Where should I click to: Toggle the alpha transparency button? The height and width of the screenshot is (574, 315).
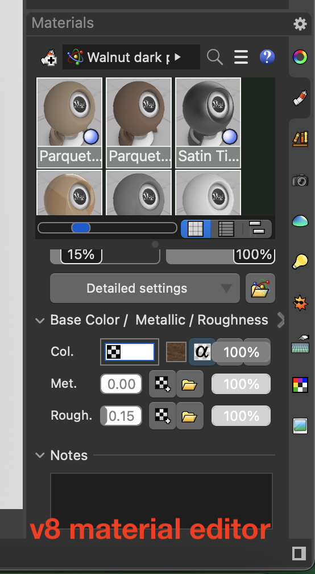(202, 352)
